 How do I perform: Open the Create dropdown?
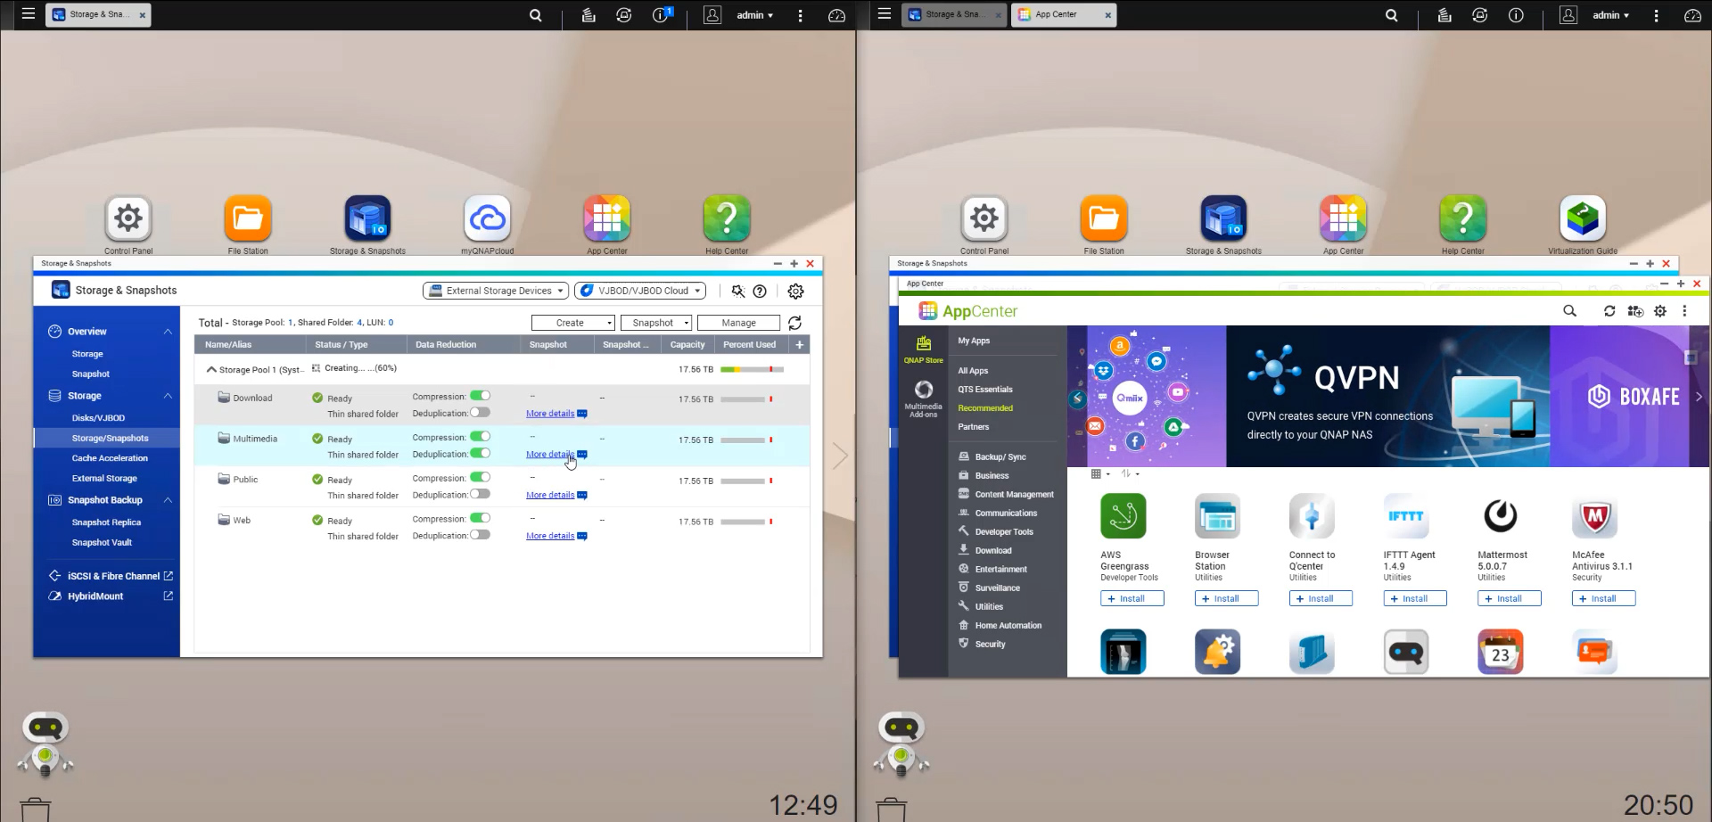point(573,323)
